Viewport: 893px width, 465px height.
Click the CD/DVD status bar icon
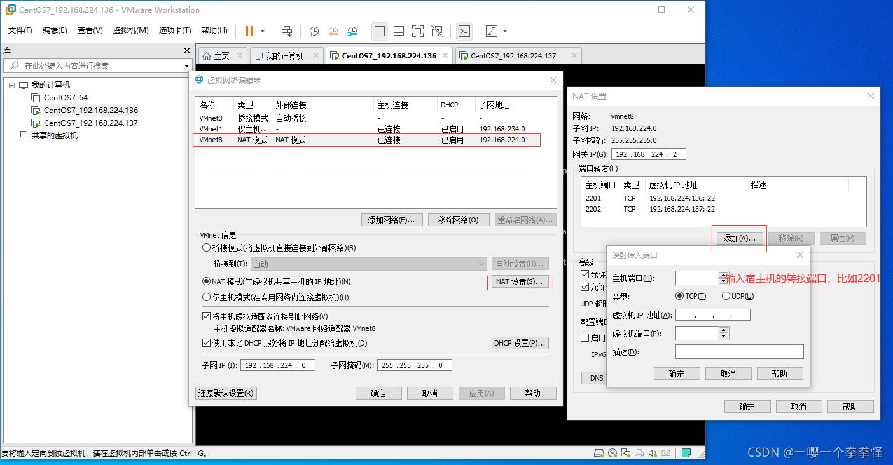[x=611, y=453]
